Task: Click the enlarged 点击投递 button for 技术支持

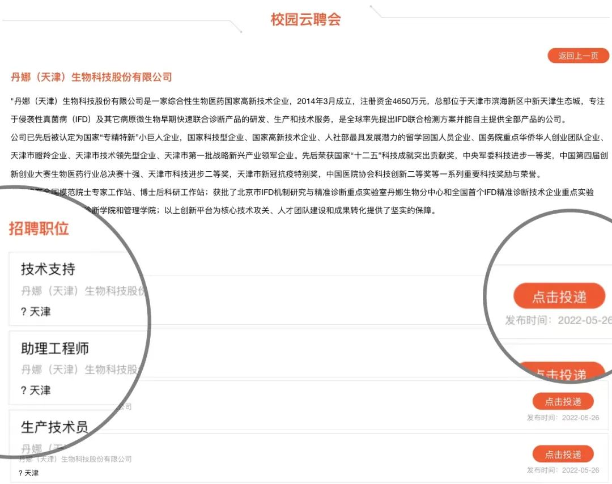Action: 559,296
